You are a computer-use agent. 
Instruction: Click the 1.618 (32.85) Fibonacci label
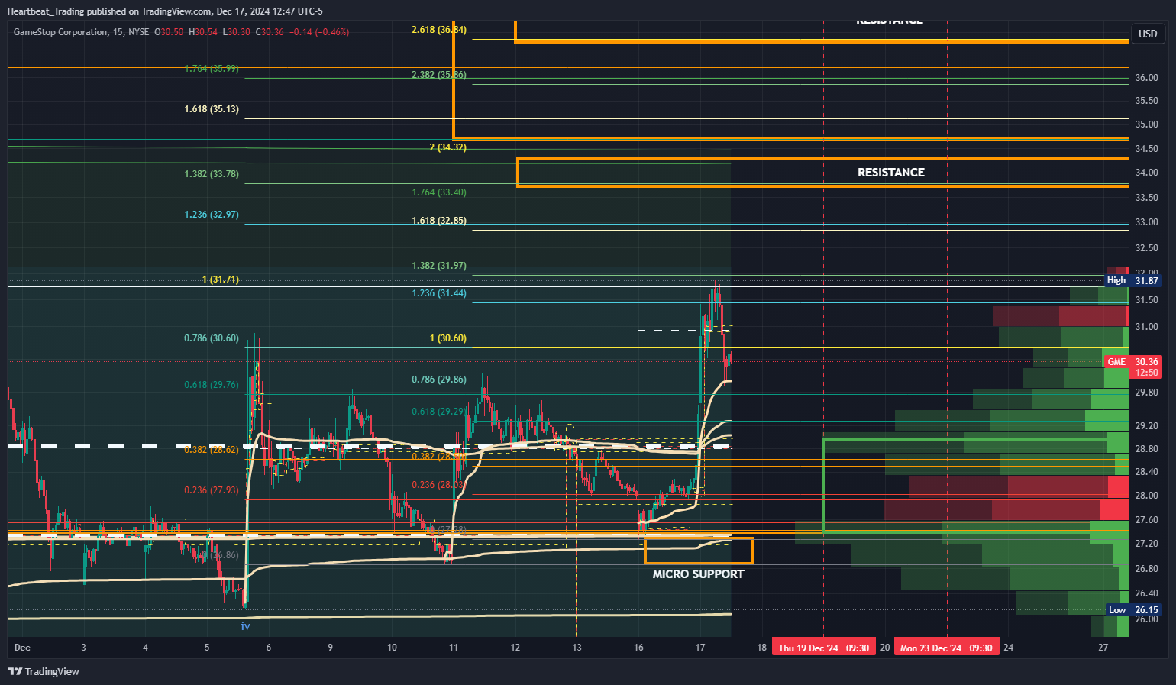tap(438, 221)
